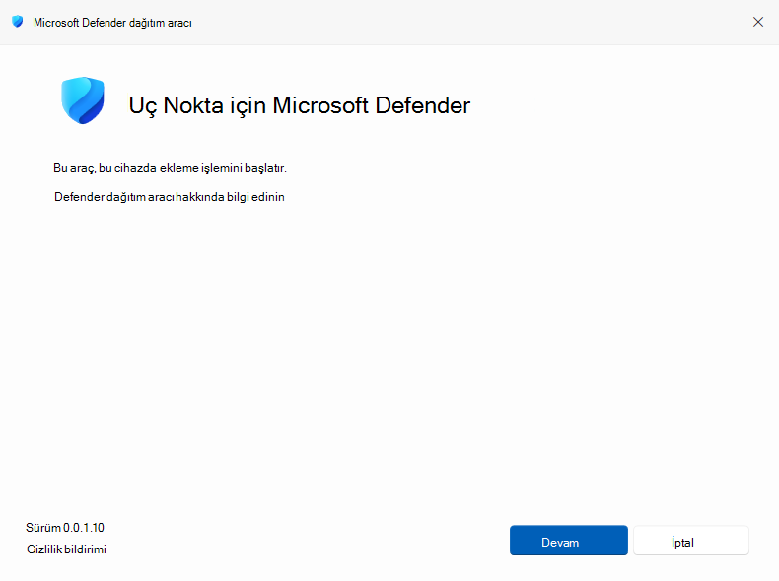779x581 pixels.
Task: Click the 'Uç Nokta için Microsoft Defender' heading
Action: click(300, 105)
